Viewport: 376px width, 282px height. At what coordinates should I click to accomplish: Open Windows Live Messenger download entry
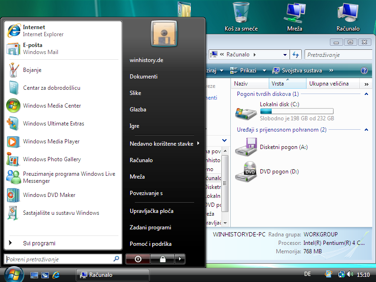tap(63, 177)
